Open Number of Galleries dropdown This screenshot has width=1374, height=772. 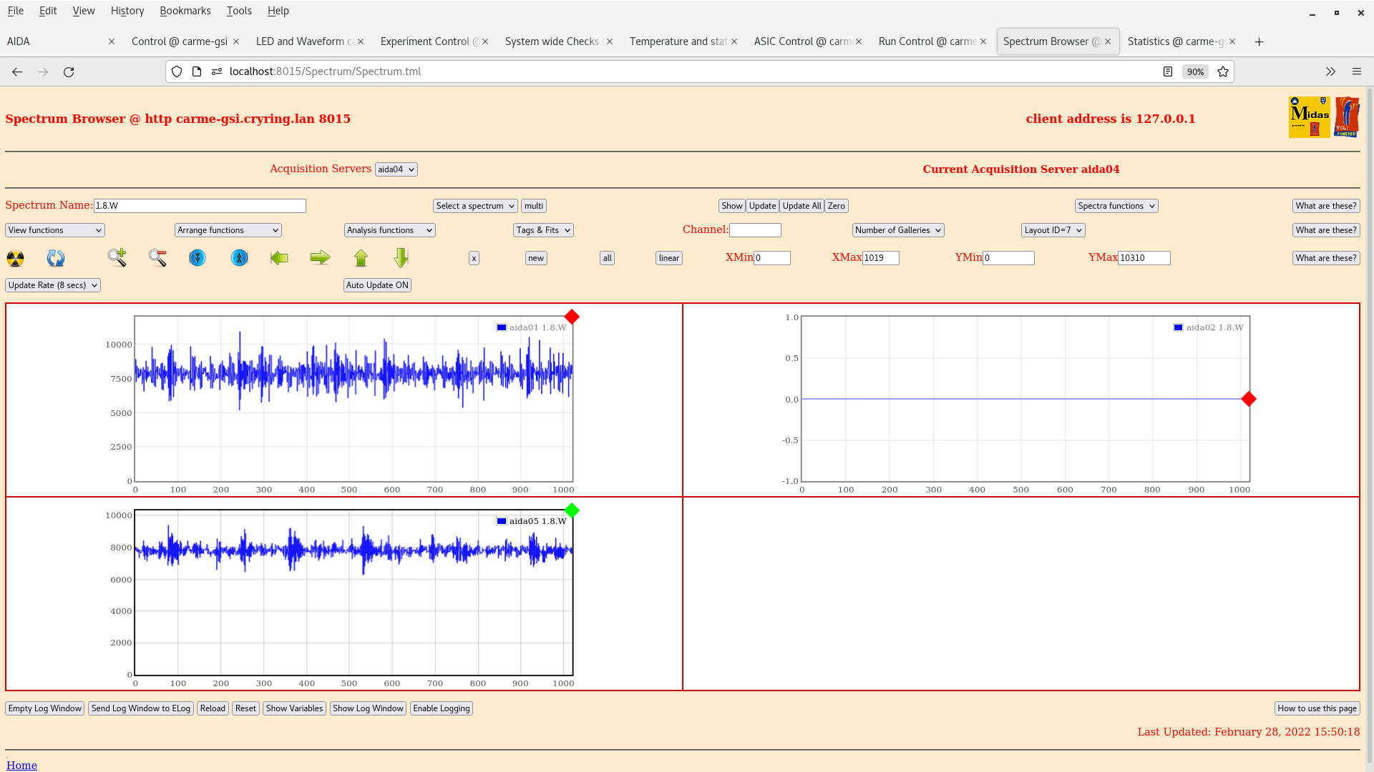(898, 230)
